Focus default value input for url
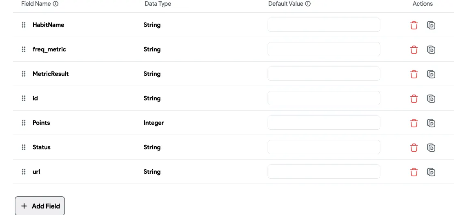Viewport: 454px width, 215px height. click(324, 172)
